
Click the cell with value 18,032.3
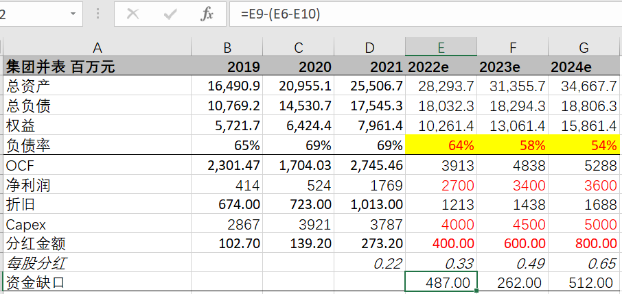(441, 106)
